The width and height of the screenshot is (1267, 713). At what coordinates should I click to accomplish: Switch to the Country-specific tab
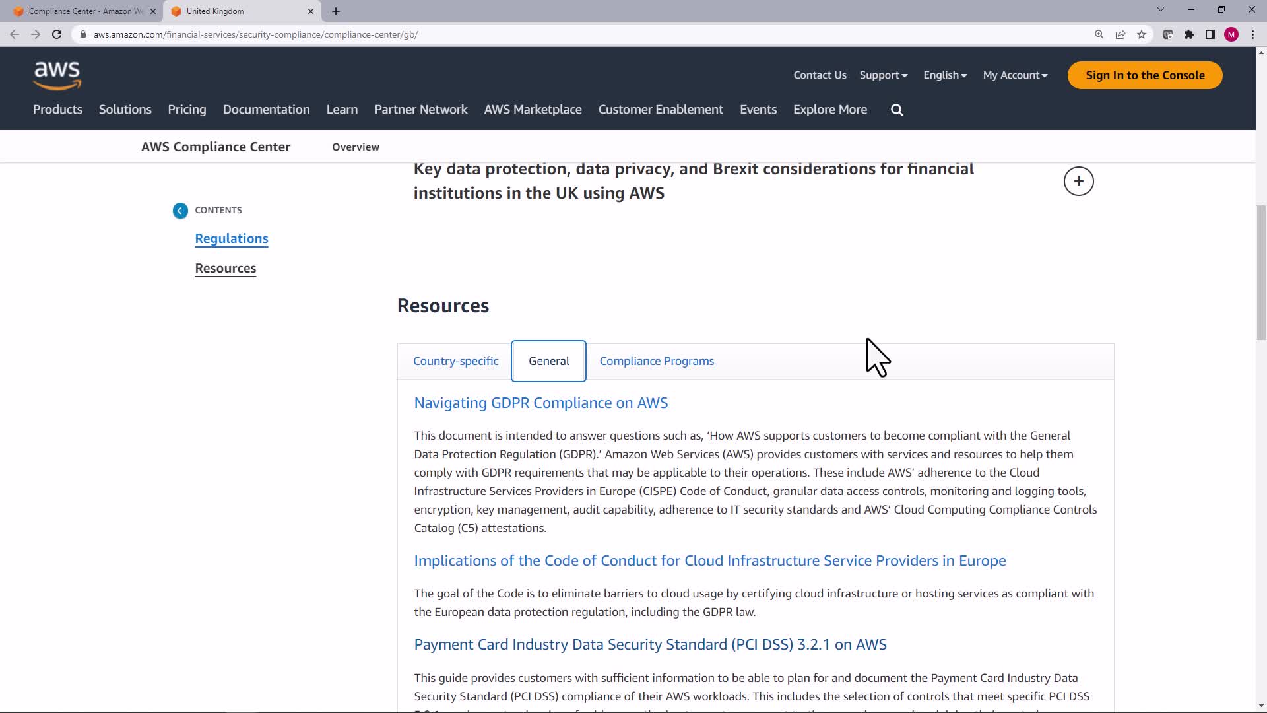coord(455,361)
